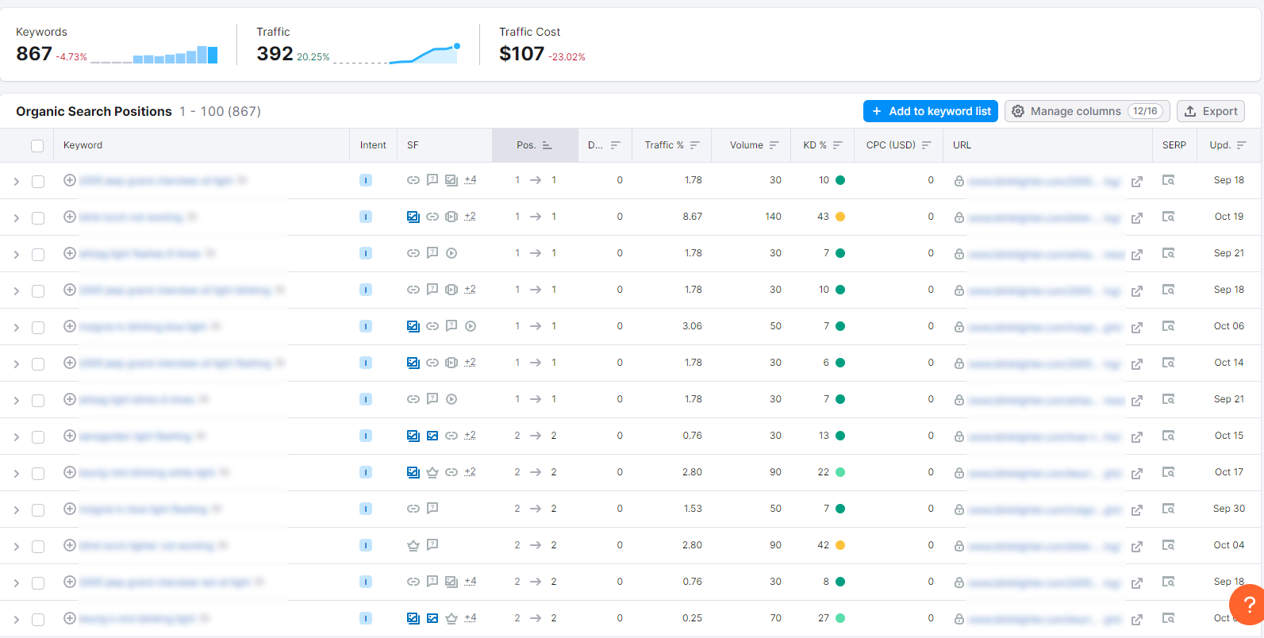Viewport: 1264px width, 638px height.
Task: Select all keywords with header checkbox
Action: (37, 145)
